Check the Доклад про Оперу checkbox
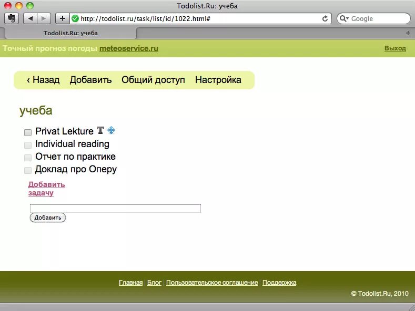 (28, 170)
